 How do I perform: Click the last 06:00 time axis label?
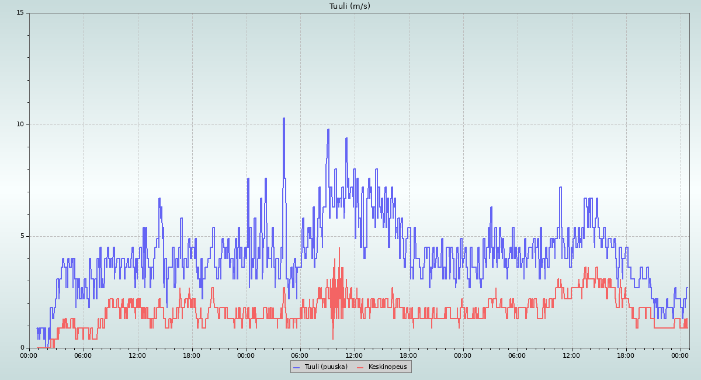517,355
